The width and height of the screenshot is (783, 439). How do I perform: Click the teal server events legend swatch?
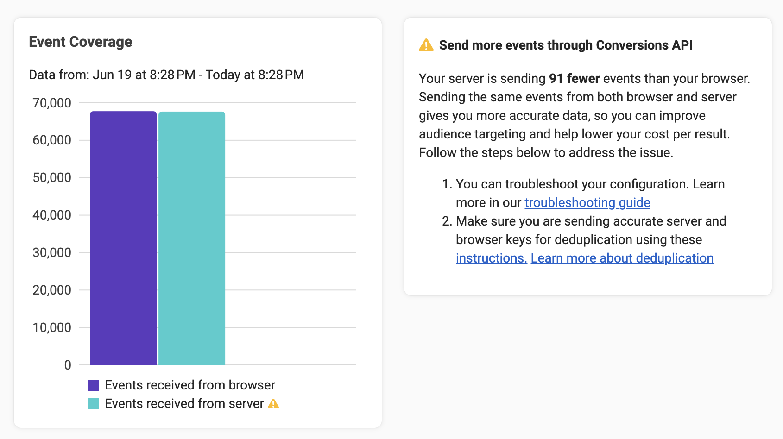(94, 404)
